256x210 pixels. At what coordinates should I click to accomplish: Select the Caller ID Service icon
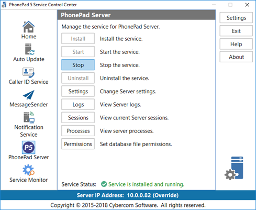click(28, 73)
